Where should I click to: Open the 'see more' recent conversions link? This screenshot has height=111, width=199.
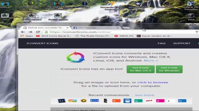[x=145, y=95]
